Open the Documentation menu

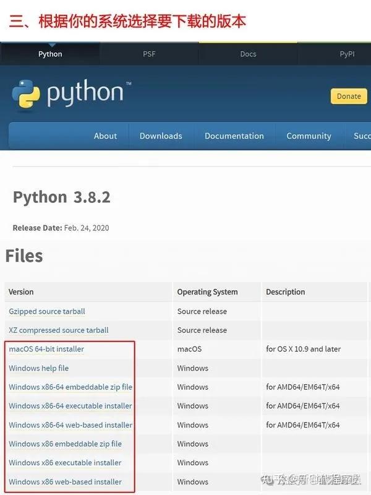click(234, 136)
